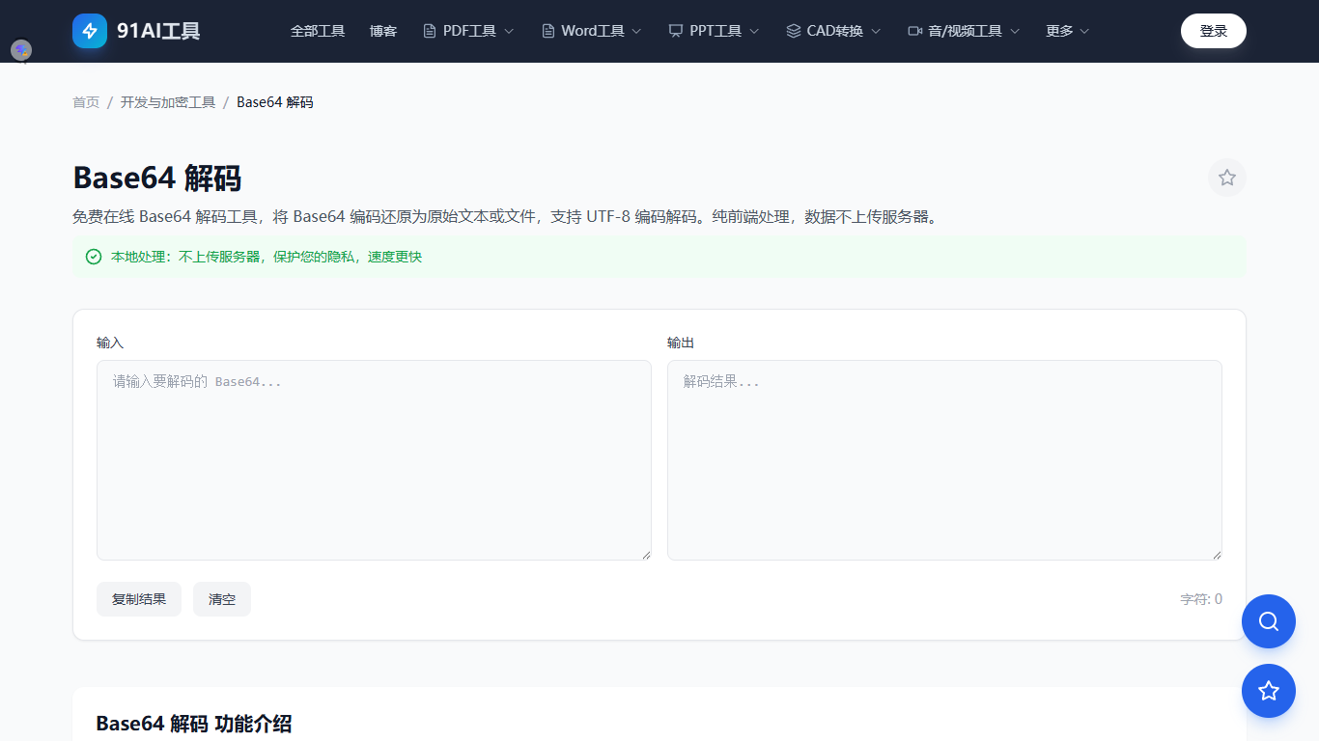Screen dimensions: 1319x741
Task: Click the small round purple icon at left edge
Action: click(21, 50)
